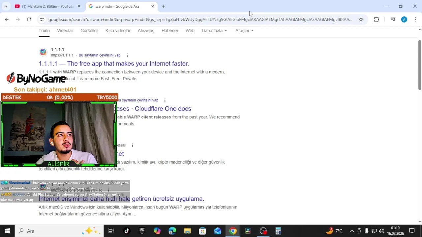Open the Windows notification center

pyautogui.click(x=412, y=231)
